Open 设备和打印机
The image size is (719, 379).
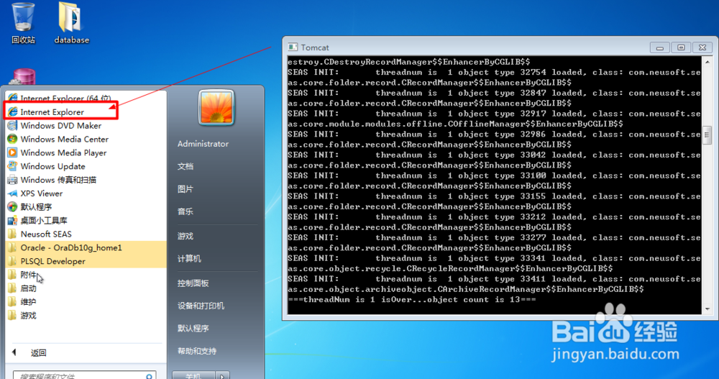pyautogui.click(x=201, y=306)
